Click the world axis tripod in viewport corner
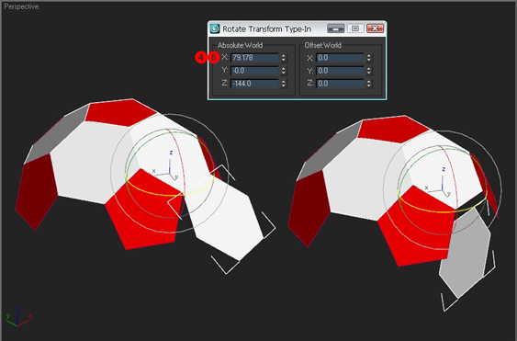517x341 pixels. coord(18,316)
